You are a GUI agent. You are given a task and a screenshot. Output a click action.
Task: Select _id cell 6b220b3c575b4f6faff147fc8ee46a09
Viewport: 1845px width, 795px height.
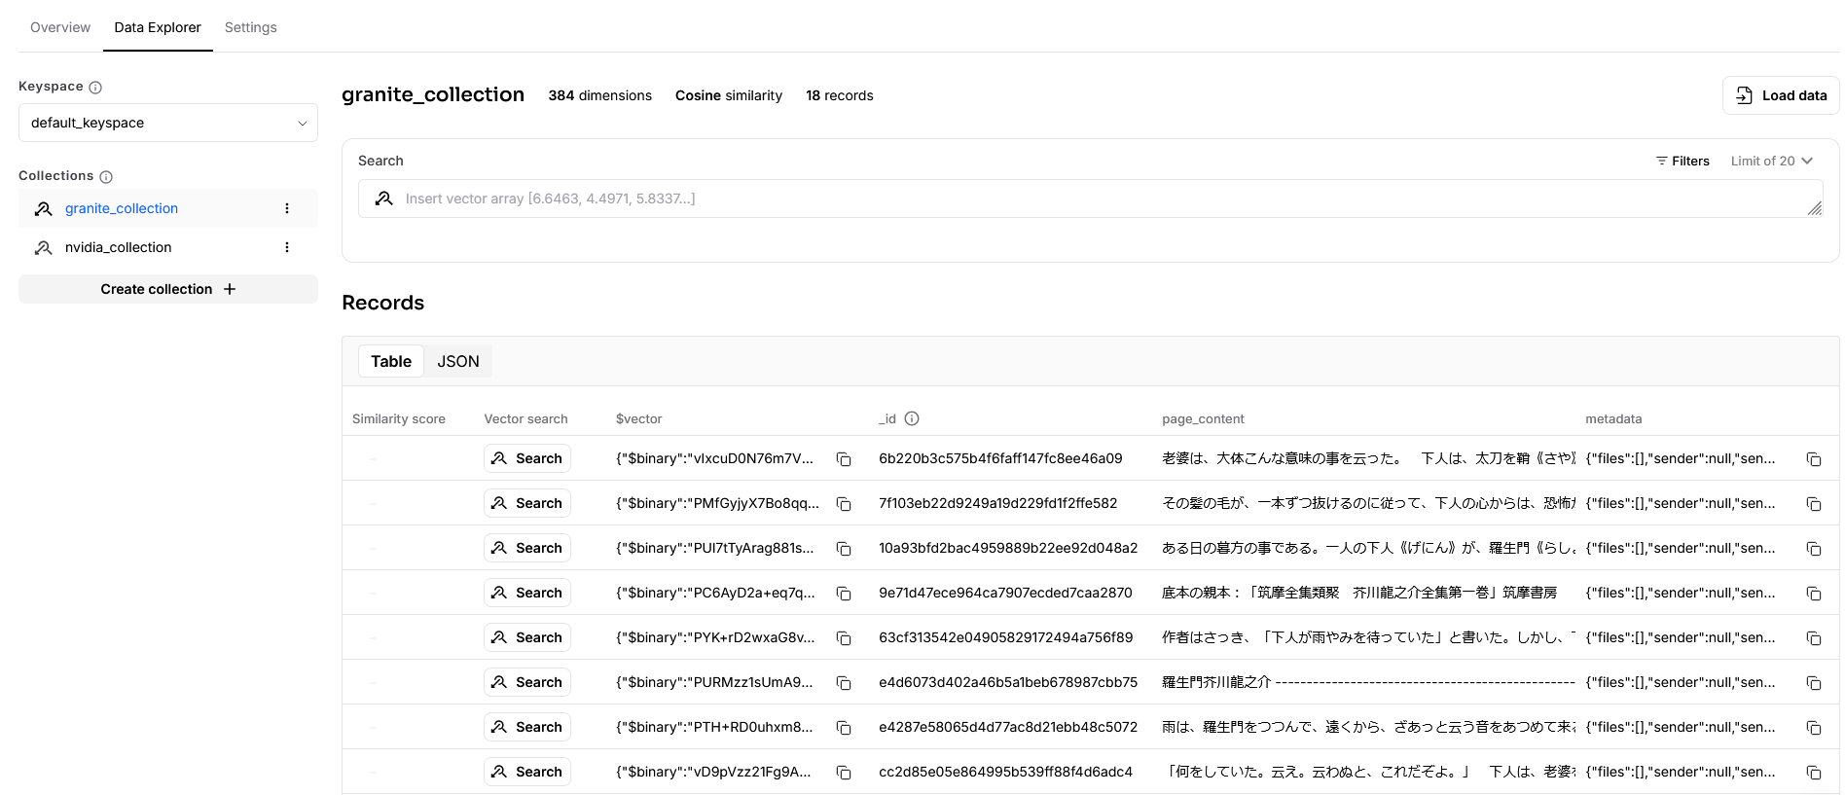click(1000, 458)
